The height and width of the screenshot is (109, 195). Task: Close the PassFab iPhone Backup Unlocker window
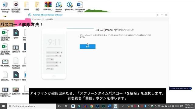point(166,15)
